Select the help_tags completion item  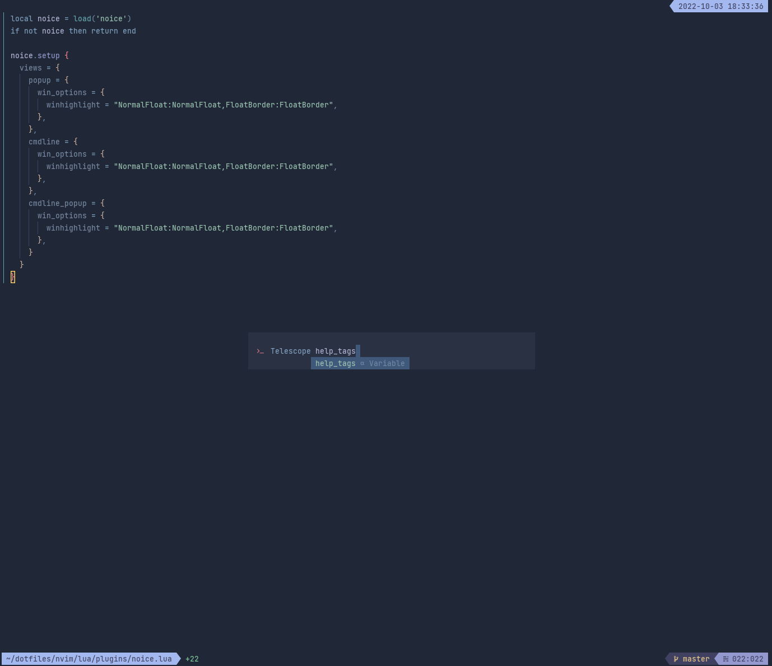click(x=360, y=363)
